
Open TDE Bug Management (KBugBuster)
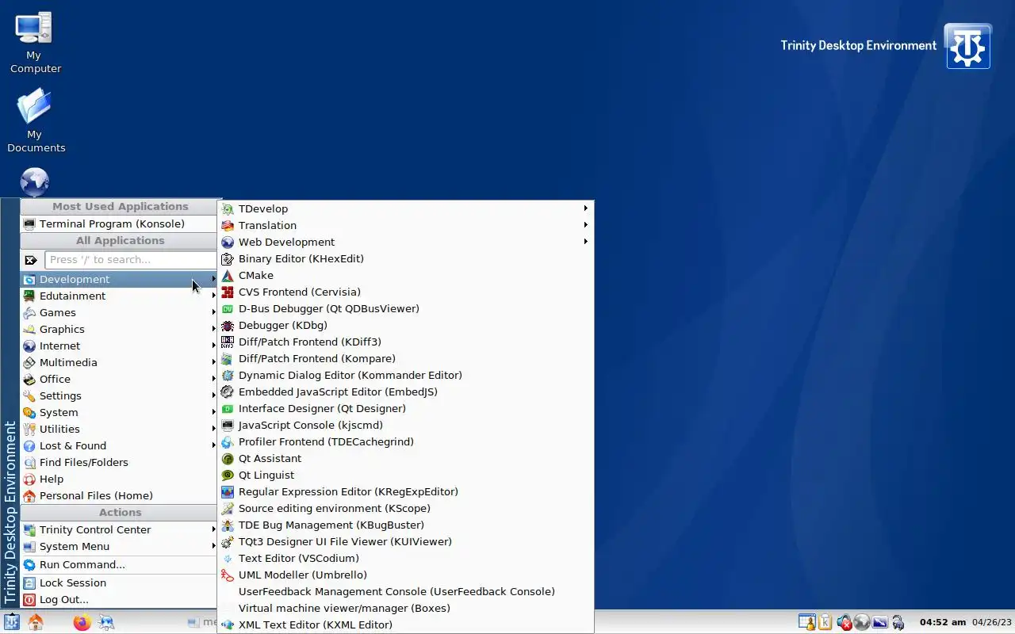405,525
